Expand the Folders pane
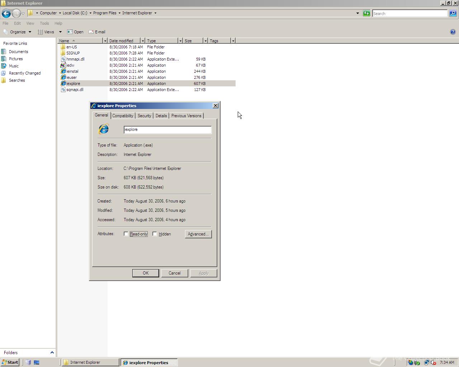The height and width of the screenshot is (367, 459). point(52,353)
